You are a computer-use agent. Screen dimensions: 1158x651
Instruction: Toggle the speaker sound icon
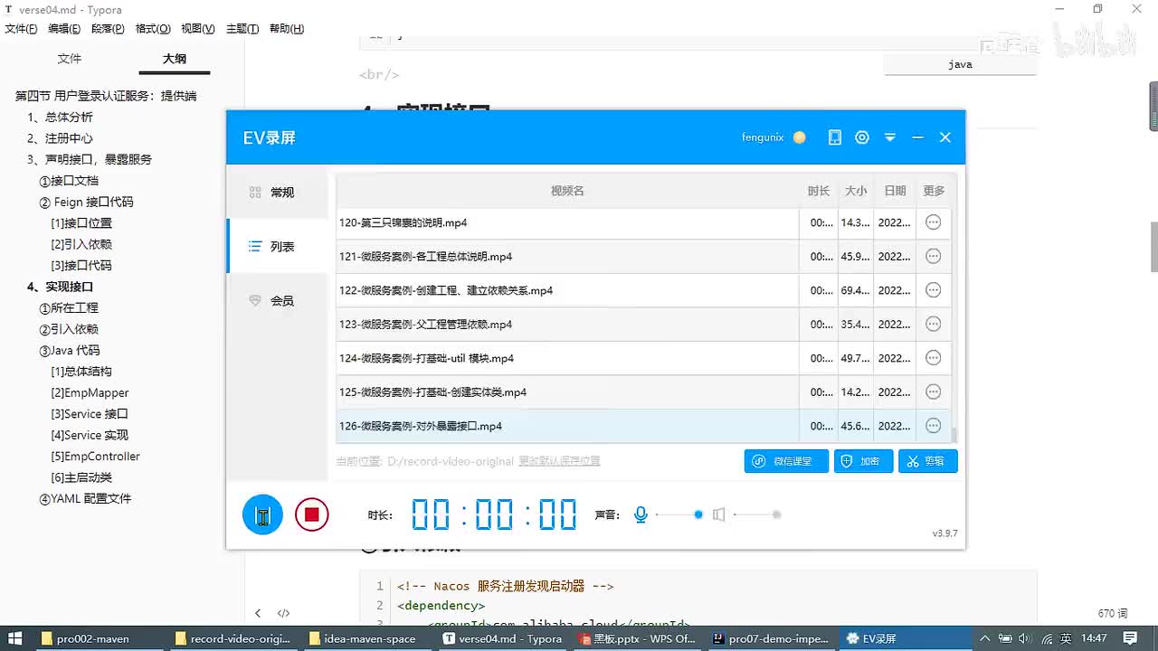(718, 514)
